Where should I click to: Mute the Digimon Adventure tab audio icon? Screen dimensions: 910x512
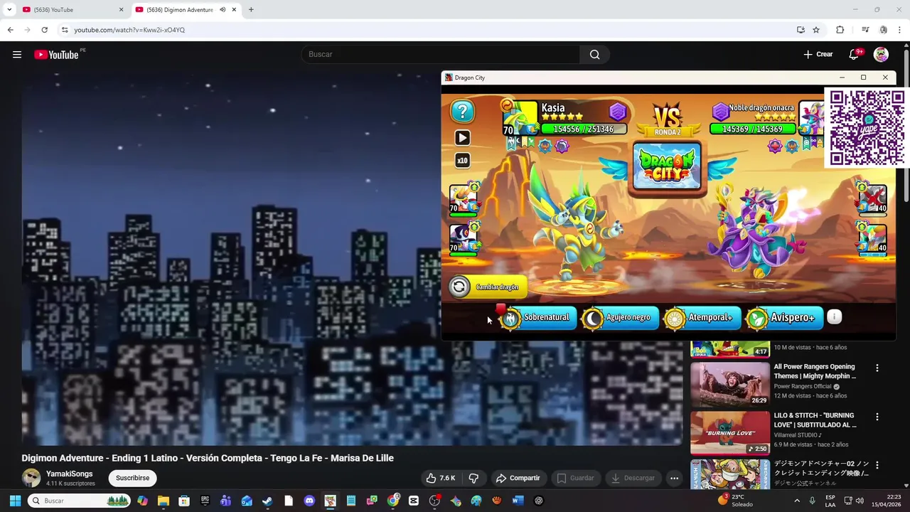(x=223, y=10)
